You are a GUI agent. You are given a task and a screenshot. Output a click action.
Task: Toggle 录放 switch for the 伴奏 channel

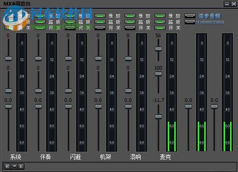40,16
